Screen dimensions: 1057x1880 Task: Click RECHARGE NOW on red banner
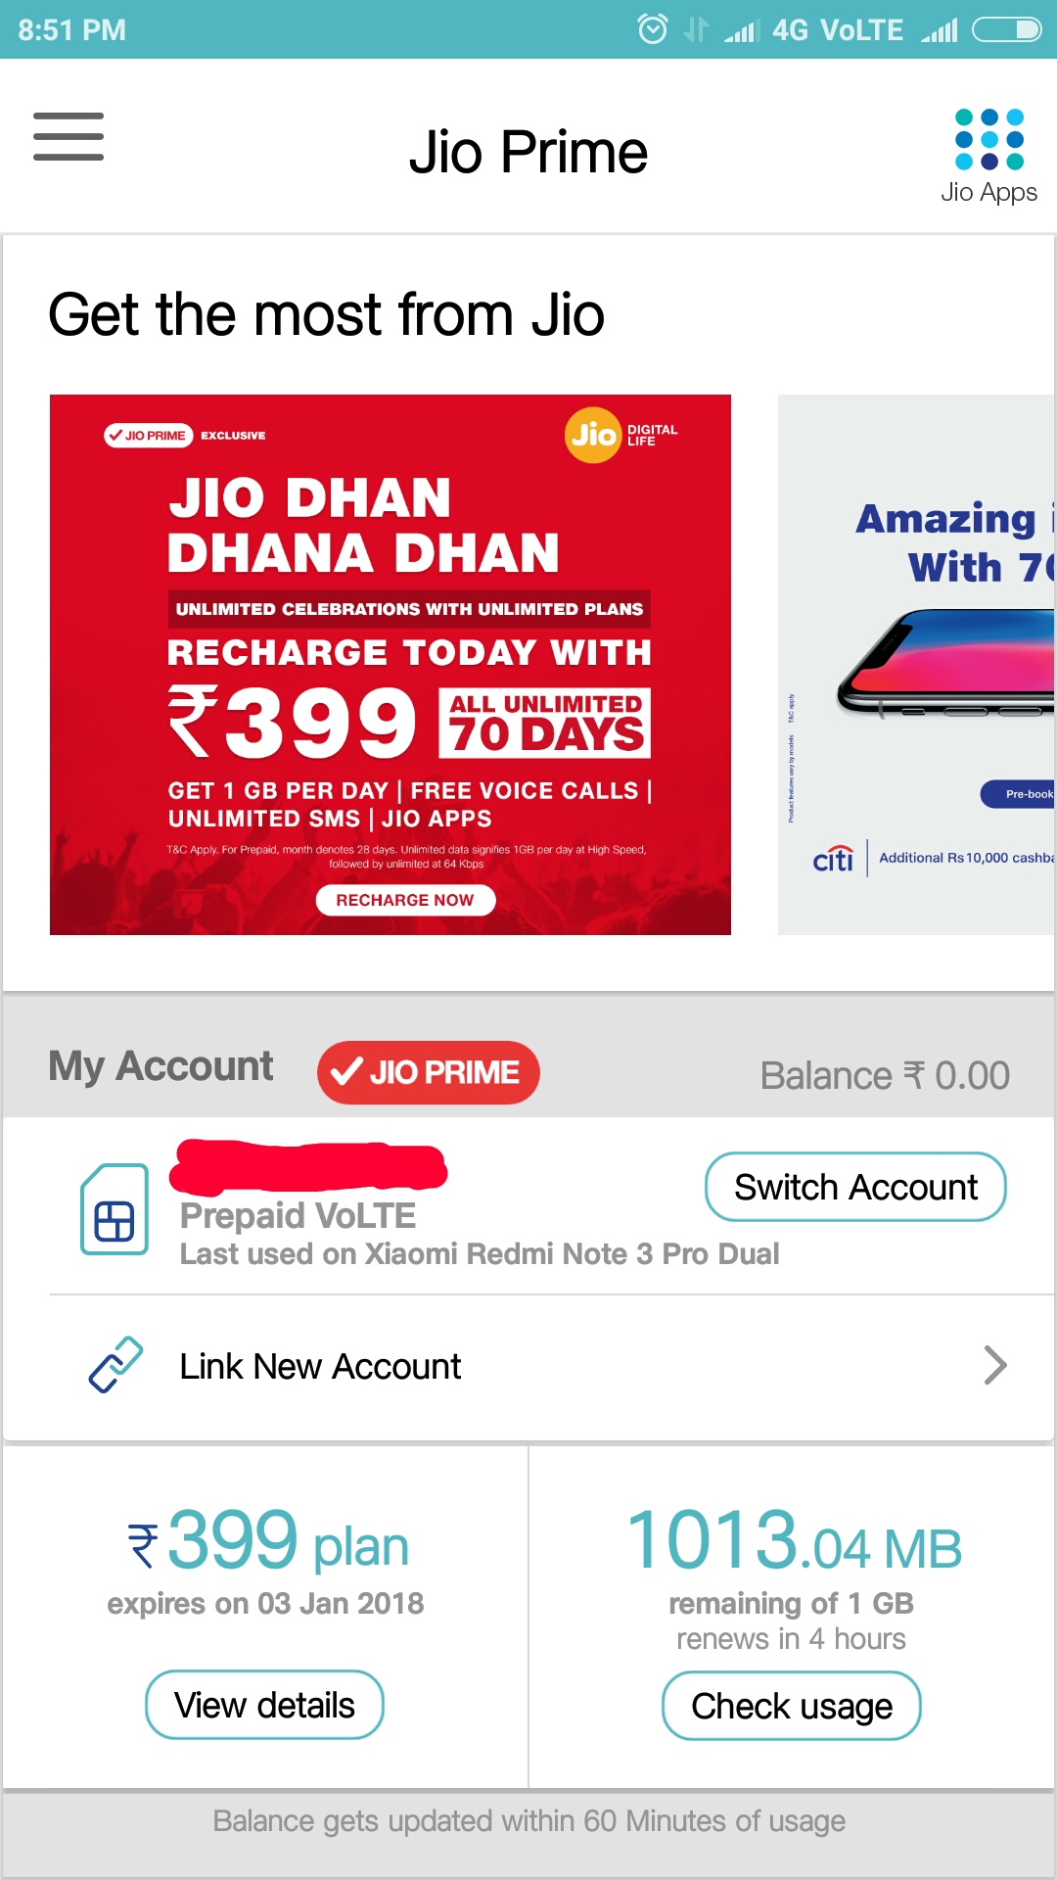coord(405,900)
